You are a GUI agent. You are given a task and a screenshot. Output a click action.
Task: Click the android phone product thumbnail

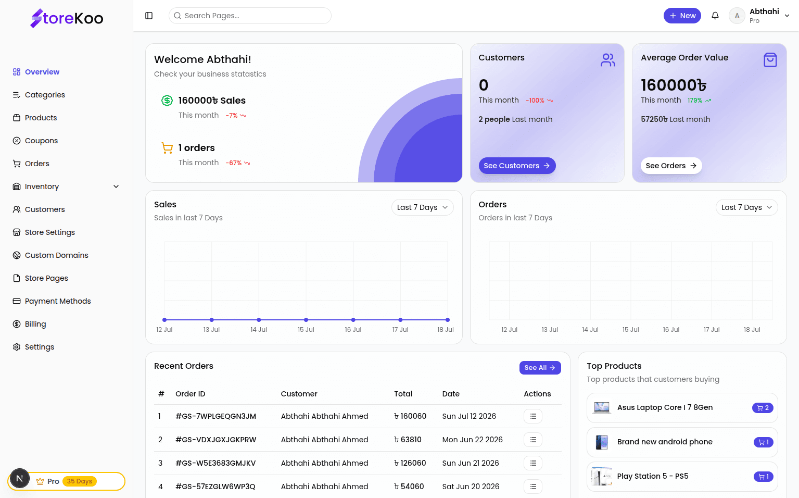point(602,442)
